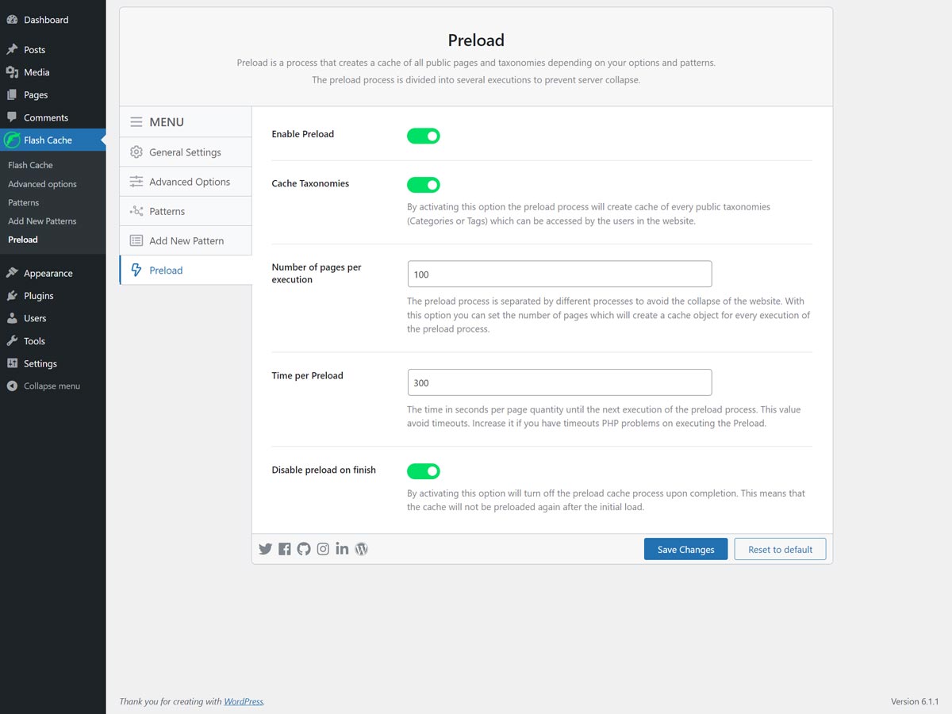Open the Flash Cache plugin icon in sidebar
Viewport: 952px width, 714px height.
pyautogui.click(x=13, y=140)
